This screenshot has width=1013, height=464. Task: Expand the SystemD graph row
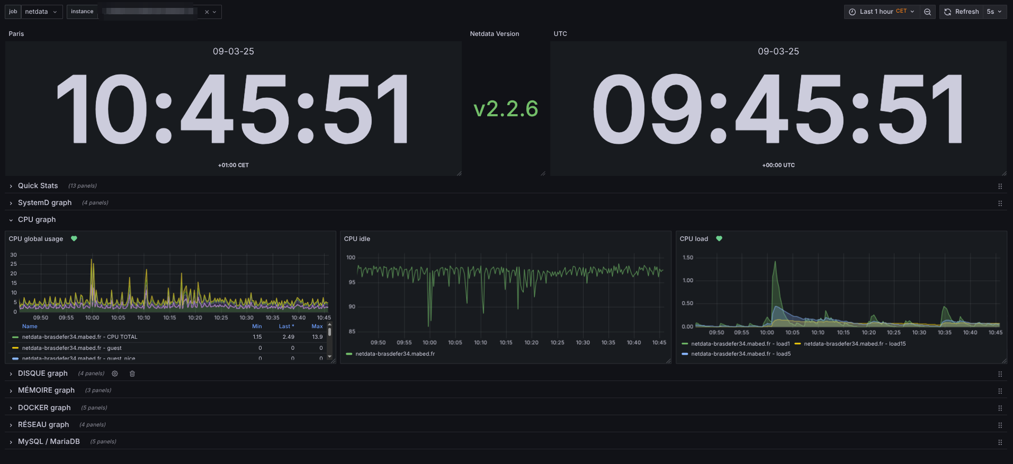(44, 203)
